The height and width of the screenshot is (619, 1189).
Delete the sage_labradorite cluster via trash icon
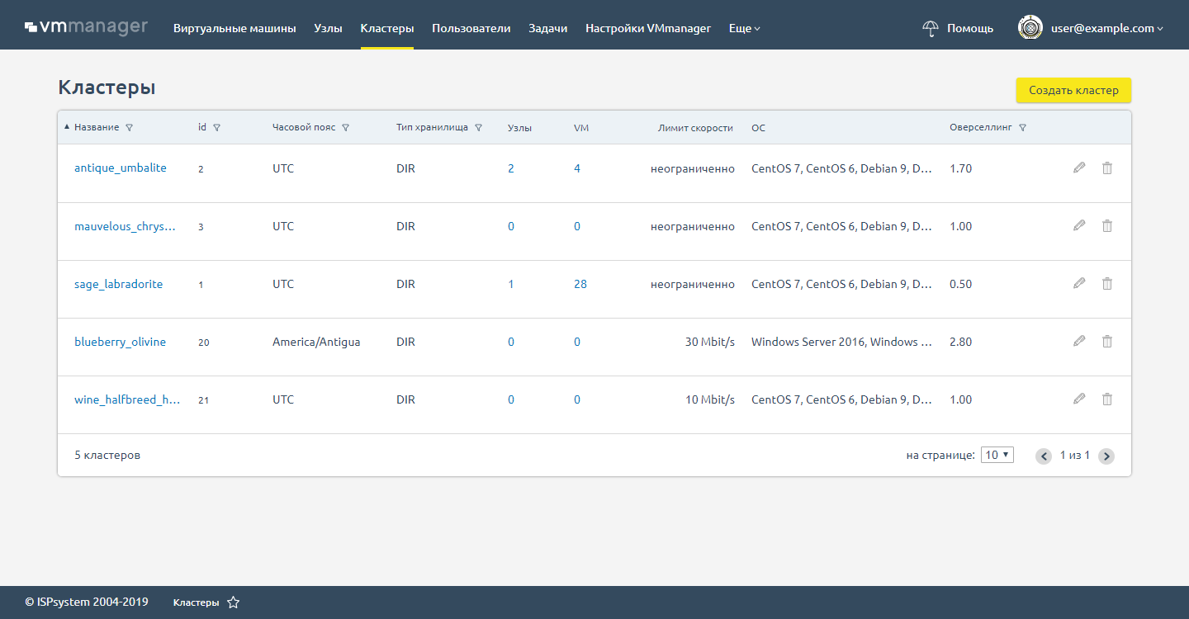point(1107,284)
